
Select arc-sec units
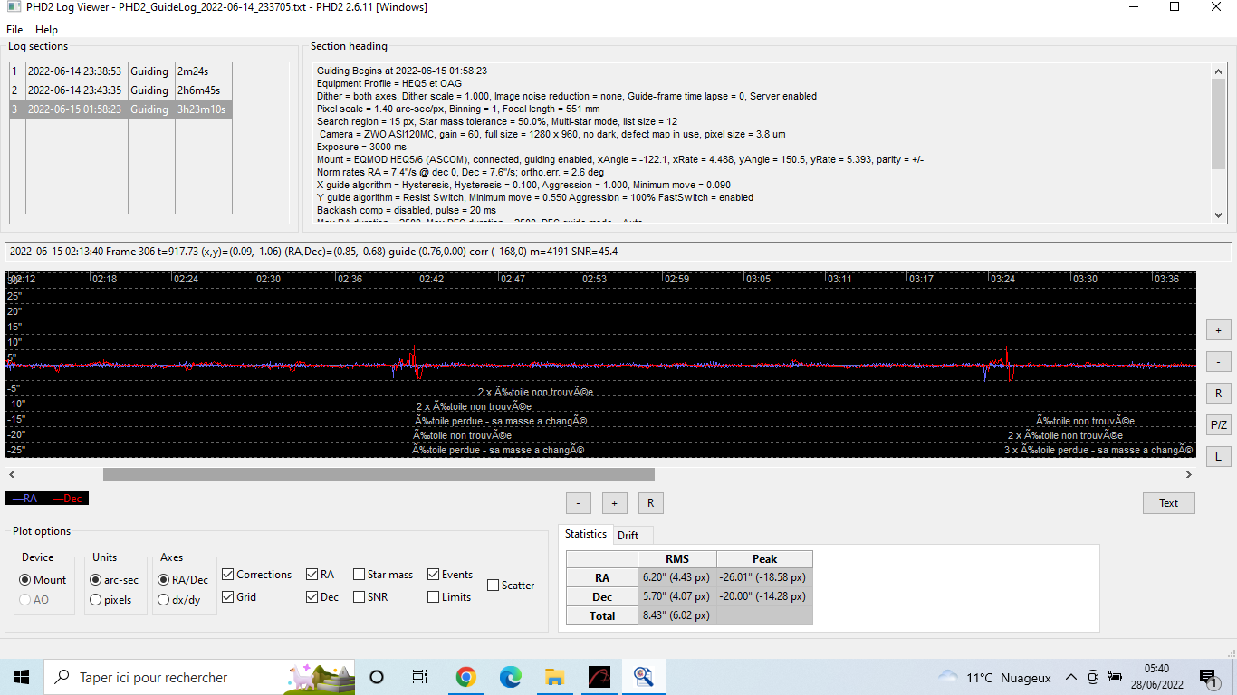pyautogui.click(x=114, y=579)
